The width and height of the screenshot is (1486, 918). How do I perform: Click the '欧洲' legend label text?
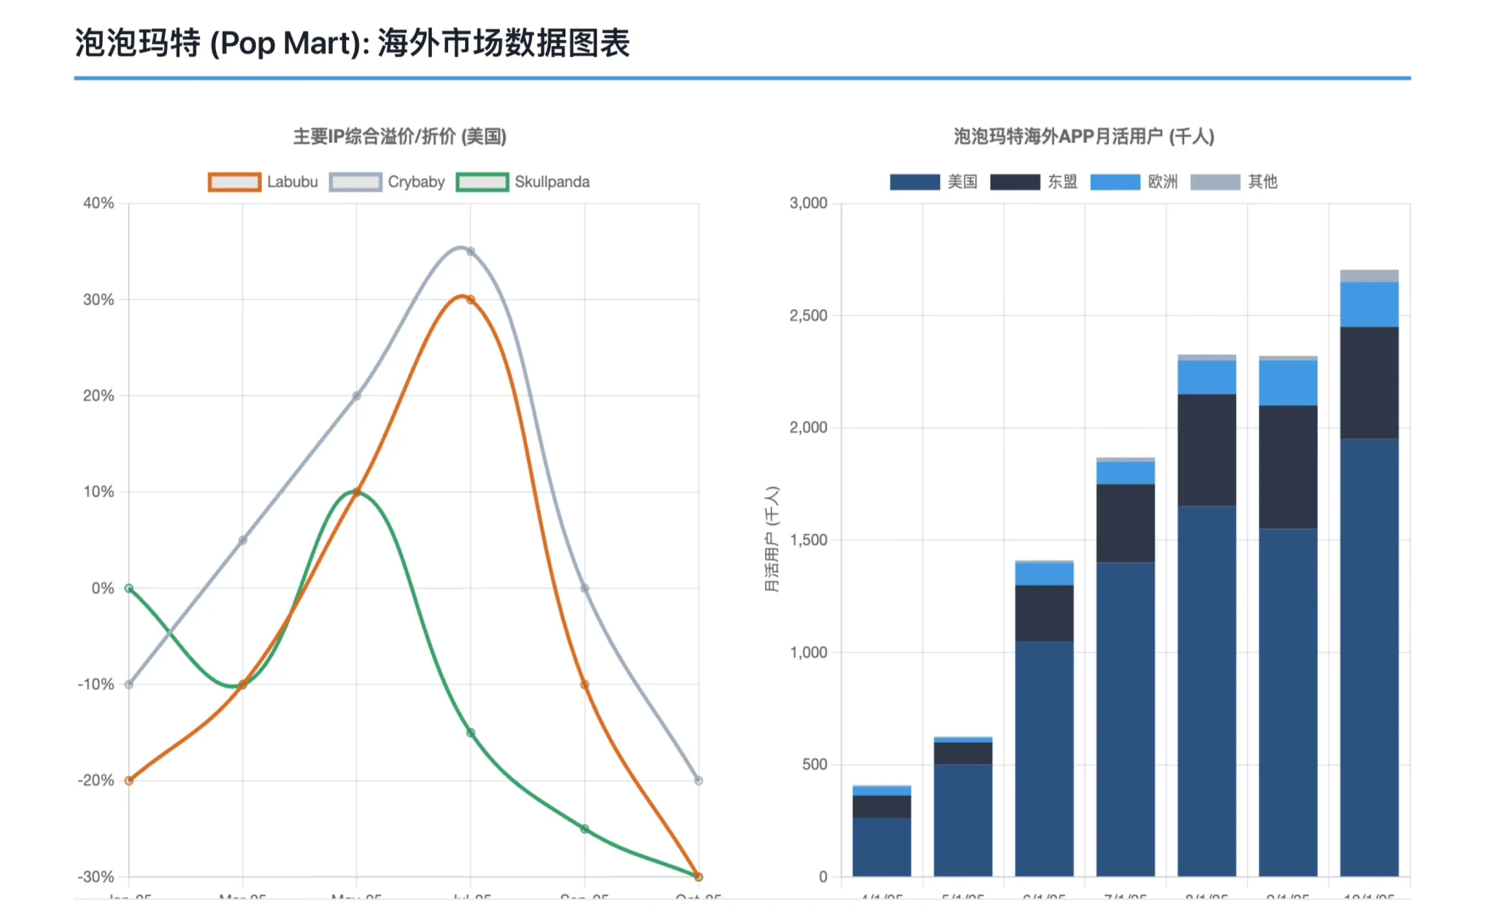tap(1163, 182)
